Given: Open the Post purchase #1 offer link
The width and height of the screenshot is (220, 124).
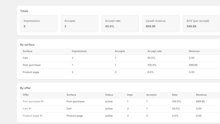Looking at the screenshot, I should [33, 101].
